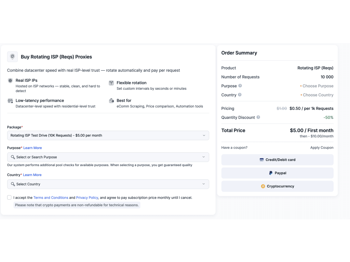Click the crypto non-refundable notice
The image size is (350, 262).
tap(77, 205)
